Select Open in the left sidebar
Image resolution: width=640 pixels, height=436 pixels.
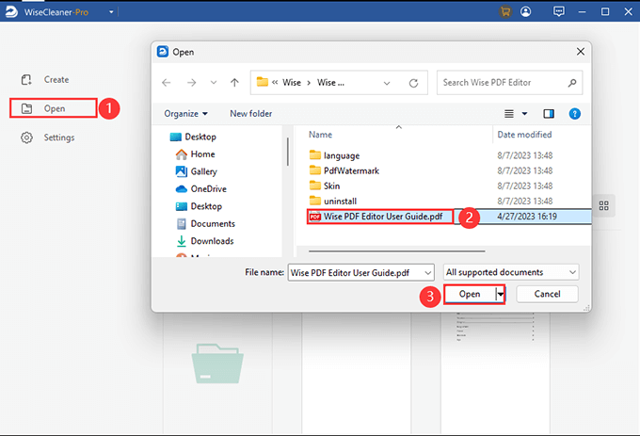[54, 108]
